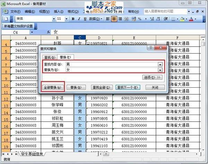Click the Center align icon
208x164 pixels.
pyautogui.click(x=114, y=19)
